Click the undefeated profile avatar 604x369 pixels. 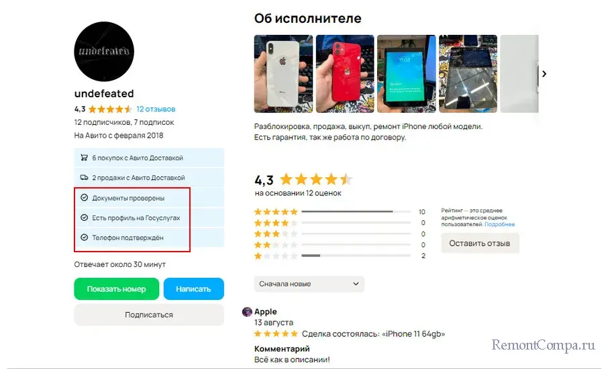tap(104, 51)
